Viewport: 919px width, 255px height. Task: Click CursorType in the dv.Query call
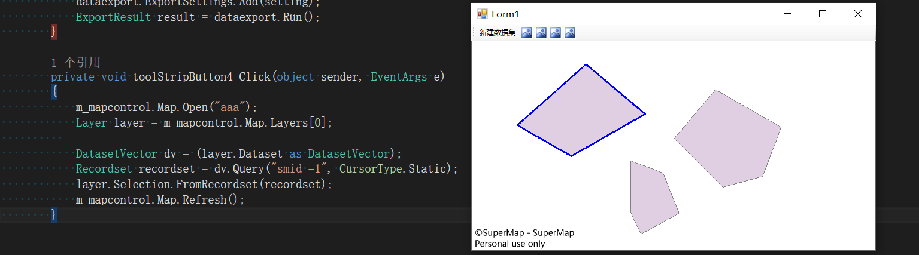coord(370,169)
